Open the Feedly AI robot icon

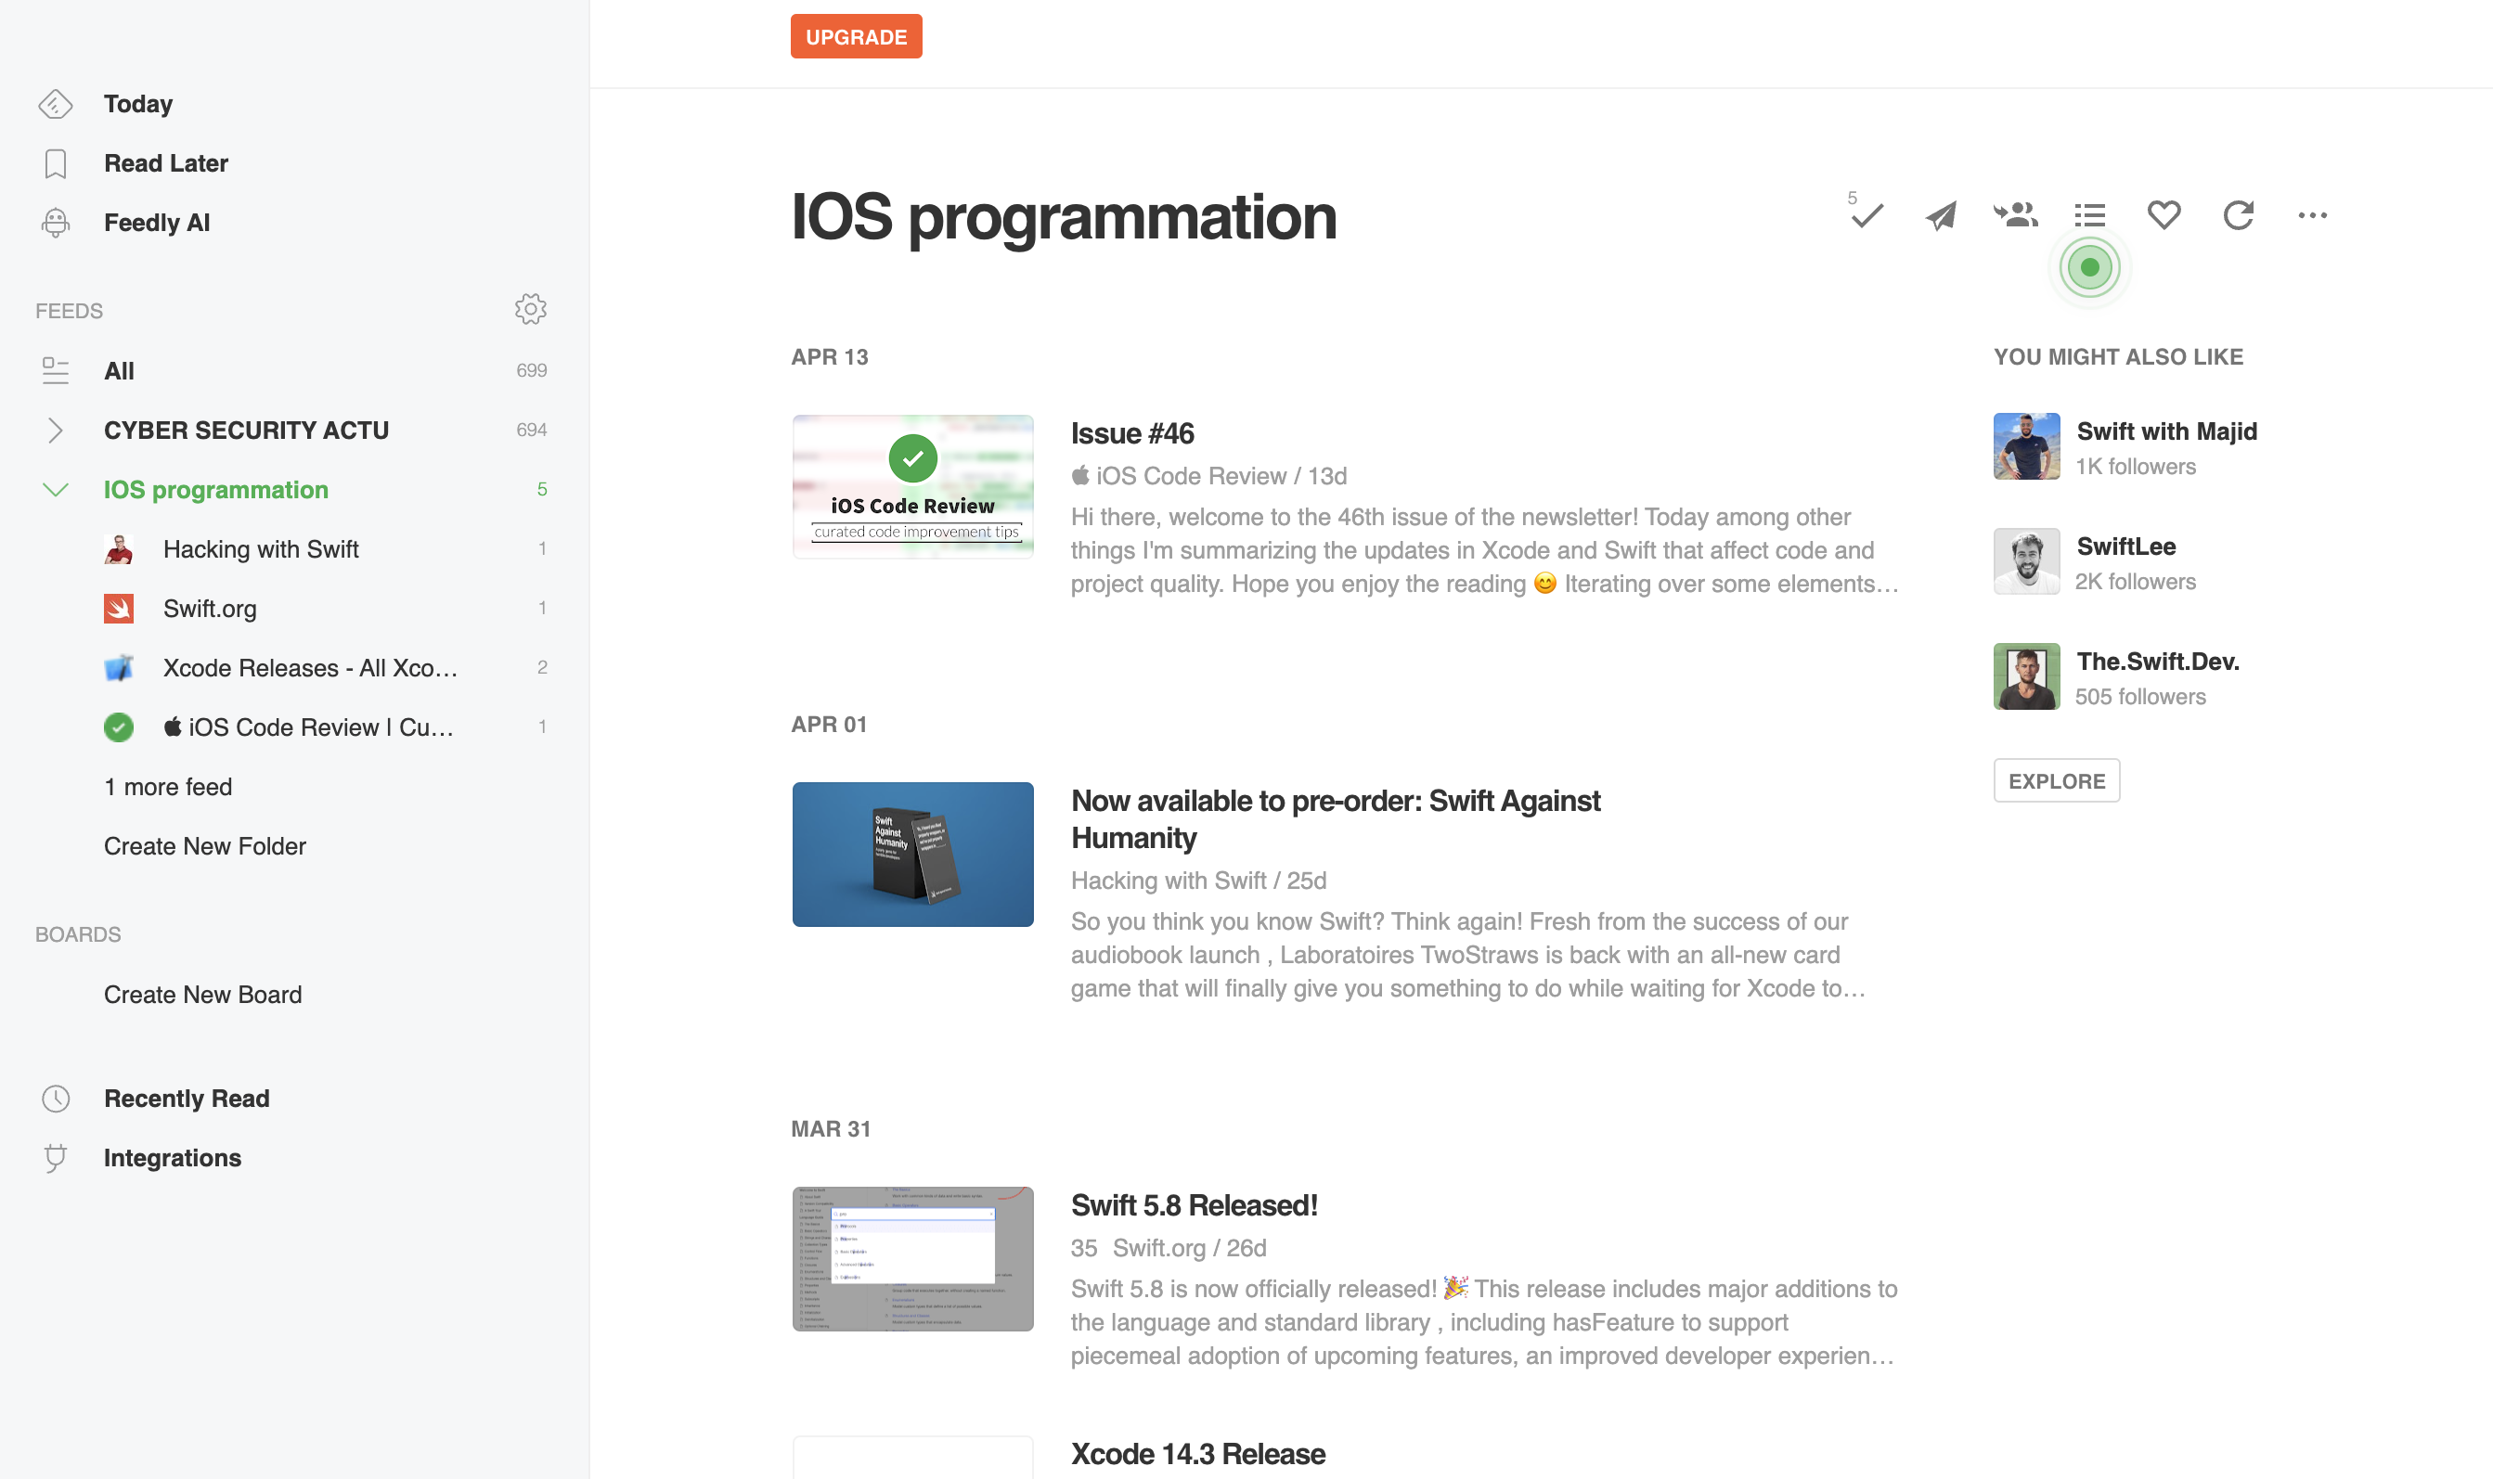[x=56, y=223]
